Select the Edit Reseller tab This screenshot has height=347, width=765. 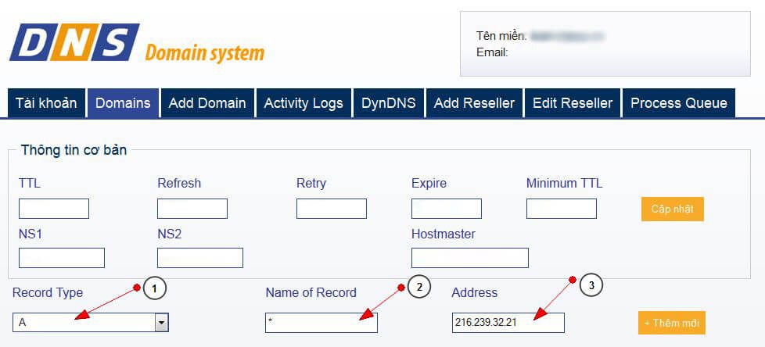coord(573,103)
